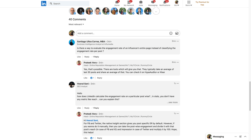This screenshot has height=140, width=251.
Task: Click the Add a comment field
Action: click(122, 33)
